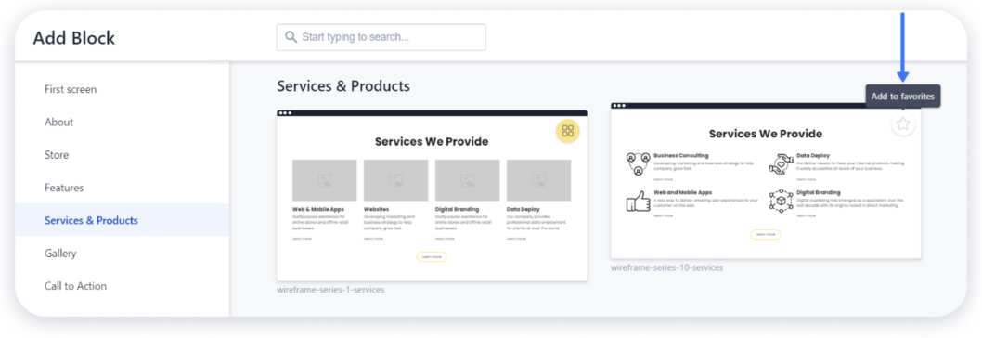Click the Add Block dialog title
This screenshot has height=338, width=982.
pos(74,38)
